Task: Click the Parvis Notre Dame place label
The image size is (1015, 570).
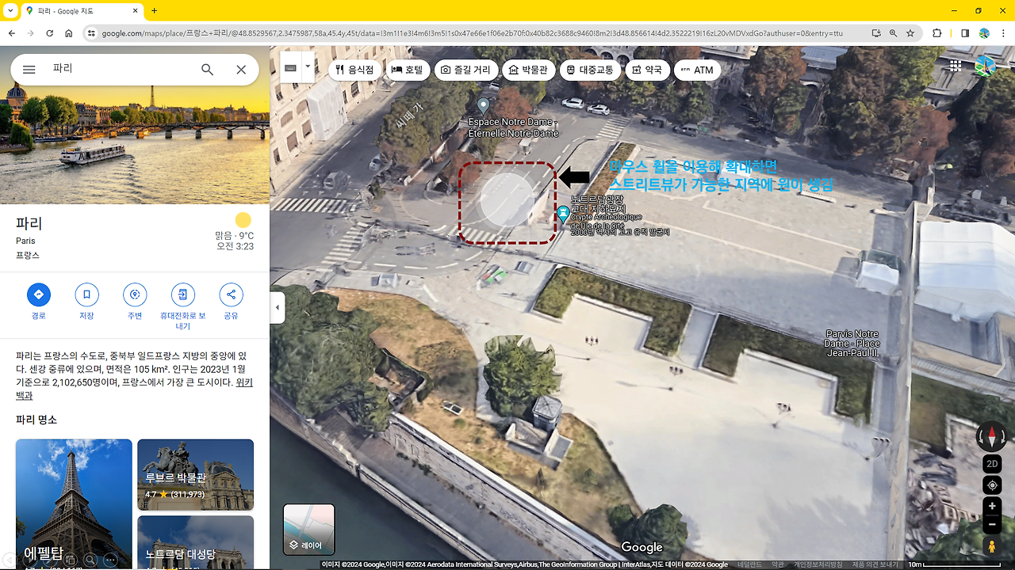Action: (x=852, y=344)
